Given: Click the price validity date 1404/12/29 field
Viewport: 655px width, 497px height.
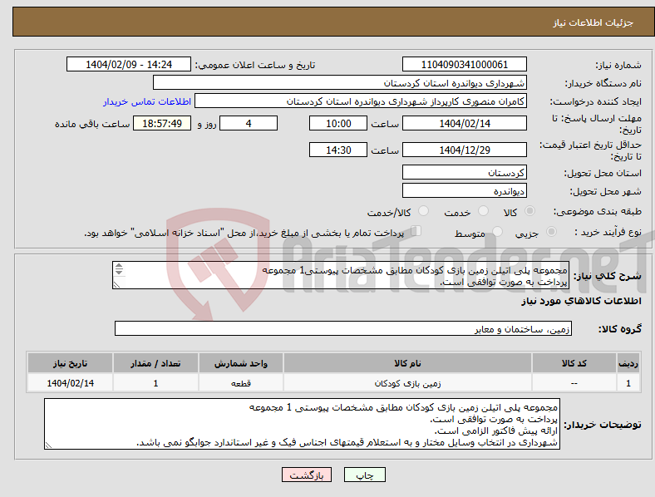Looking at the screenshot, I should pyautogui.click(x=464, y=150).
